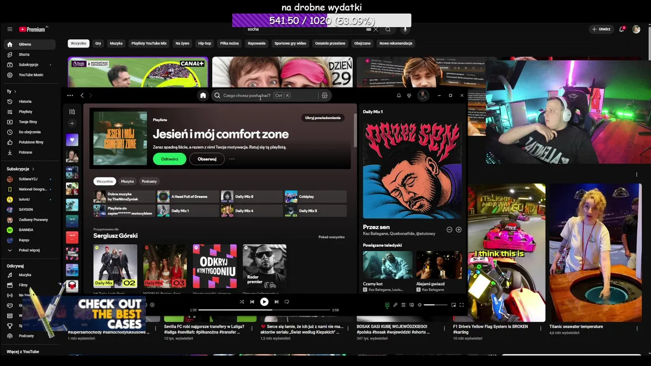
Task: Open Shorts in YouTube sidebar
Action: (31, 54)
